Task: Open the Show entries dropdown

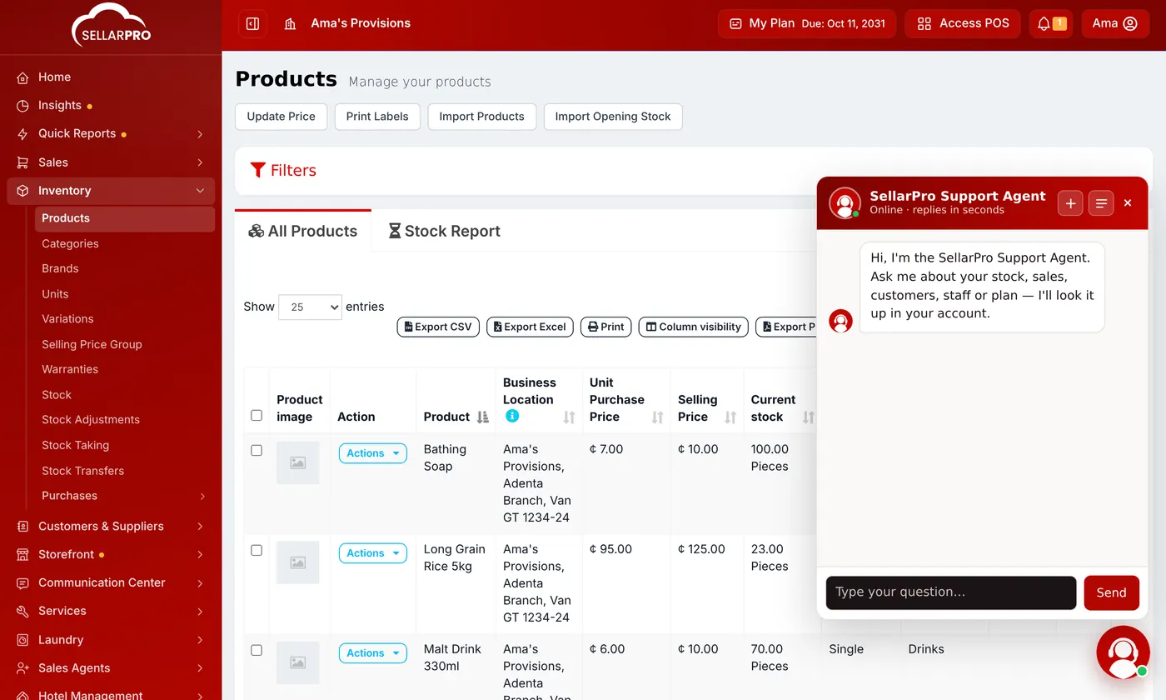Action: (310, 307)
